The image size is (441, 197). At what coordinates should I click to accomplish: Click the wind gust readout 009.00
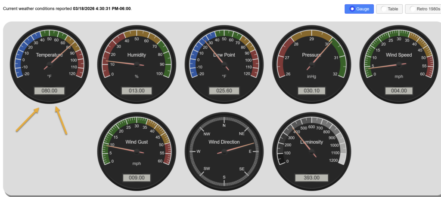pyautogui.click(x=137, y=178)
